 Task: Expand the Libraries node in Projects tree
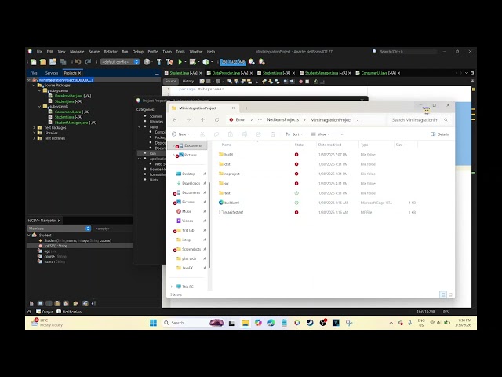[x=34, y=133]
